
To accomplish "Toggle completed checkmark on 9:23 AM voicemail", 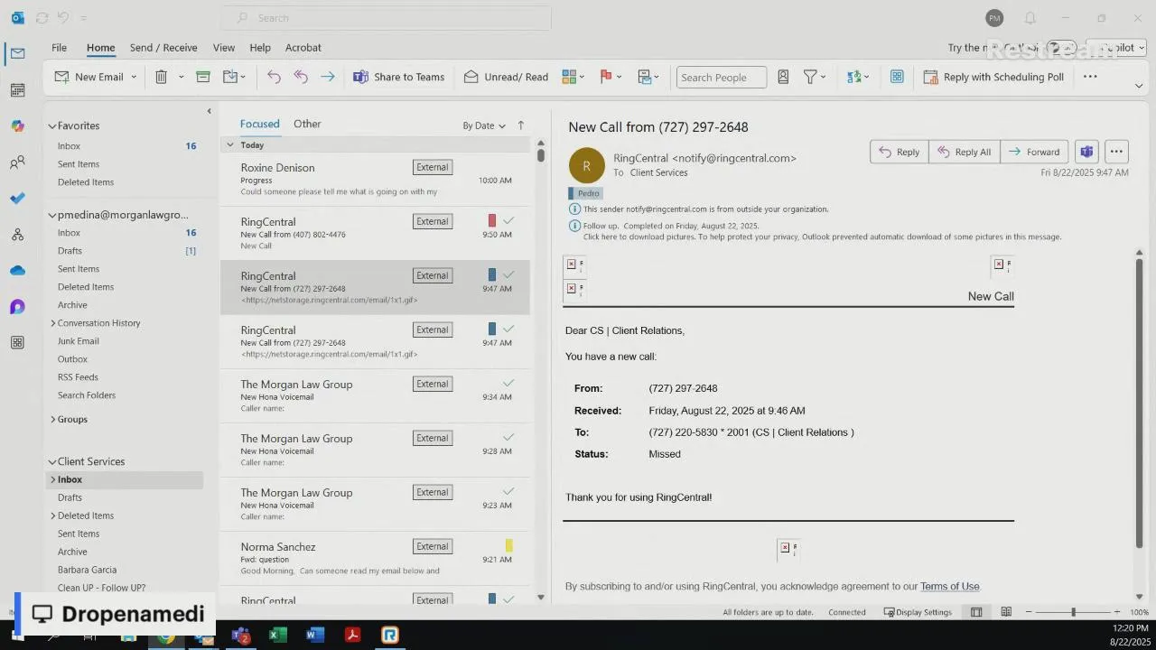I will click(x=508, y=492).
